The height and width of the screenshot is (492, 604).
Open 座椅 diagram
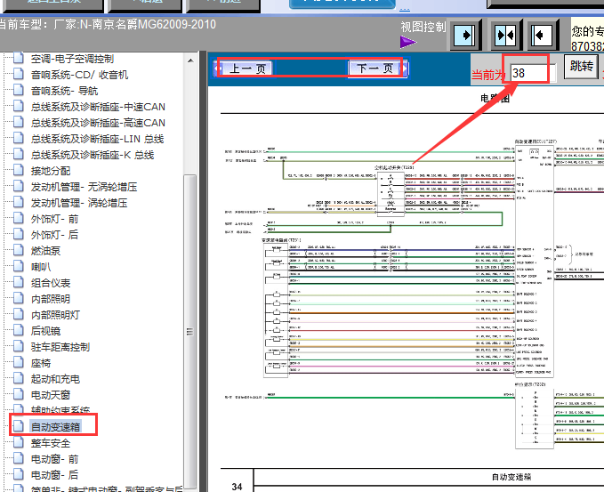pyautogui.click(x=41, y=363)
